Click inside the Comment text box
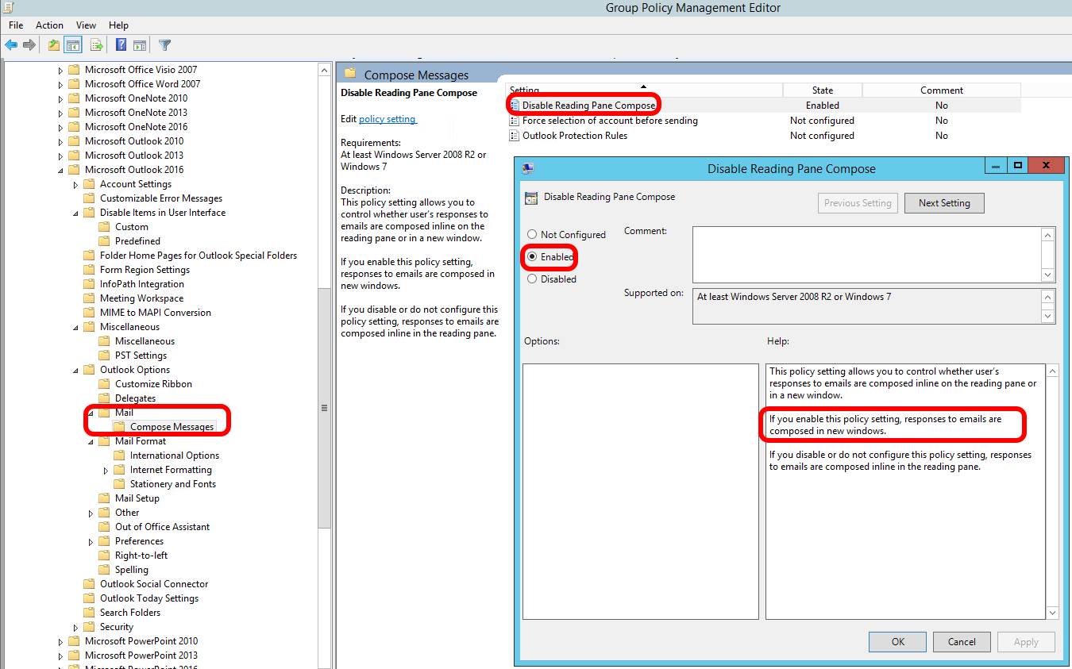1072x669 pixels. (x=866, y=254)
